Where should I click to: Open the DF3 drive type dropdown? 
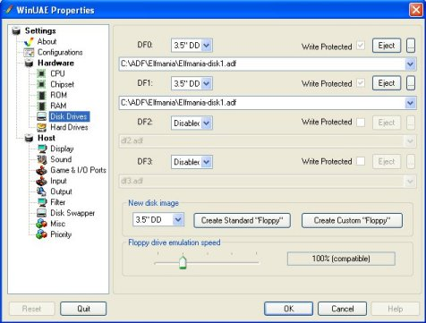207,162
